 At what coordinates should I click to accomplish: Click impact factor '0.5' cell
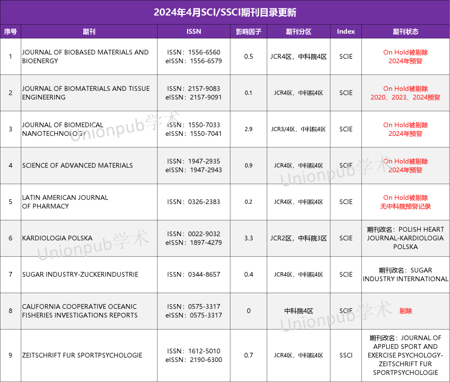[x=248, y=57]
